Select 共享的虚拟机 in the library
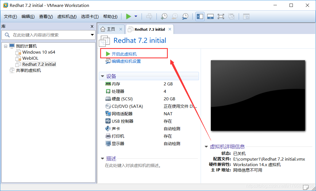The height and width of the screenshot is (191, 316). [28, 70]
